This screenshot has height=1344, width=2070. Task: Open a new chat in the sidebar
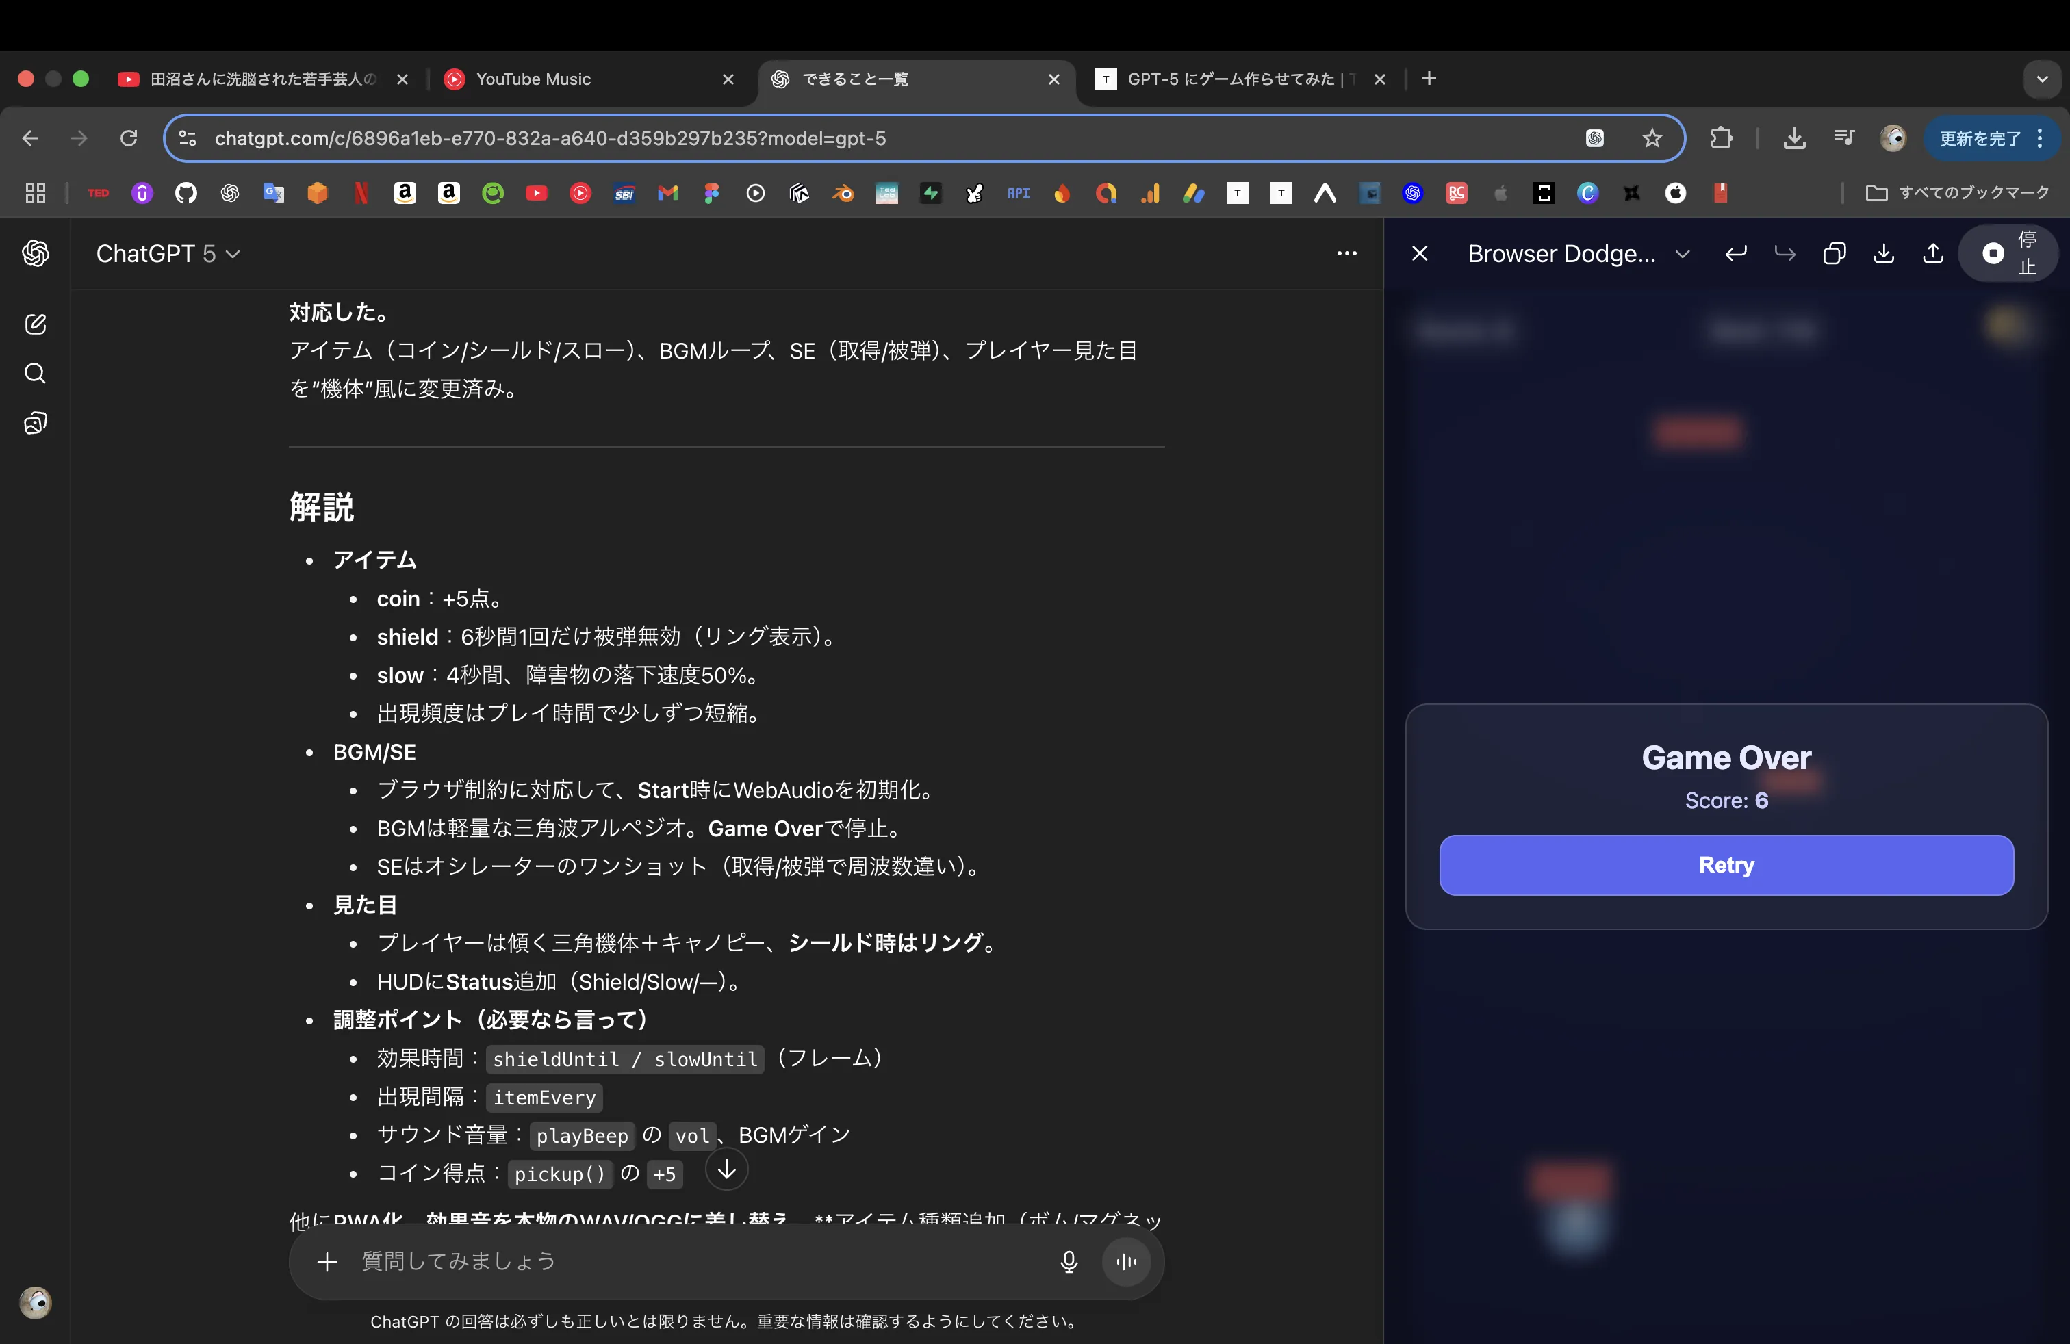coord(36,324)
